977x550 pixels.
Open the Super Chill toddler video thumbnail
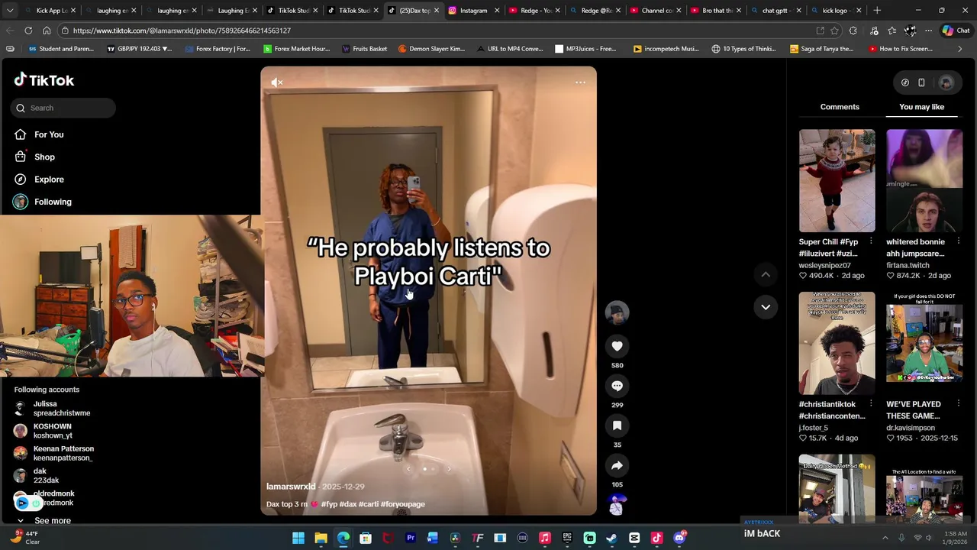coord(837,180)
